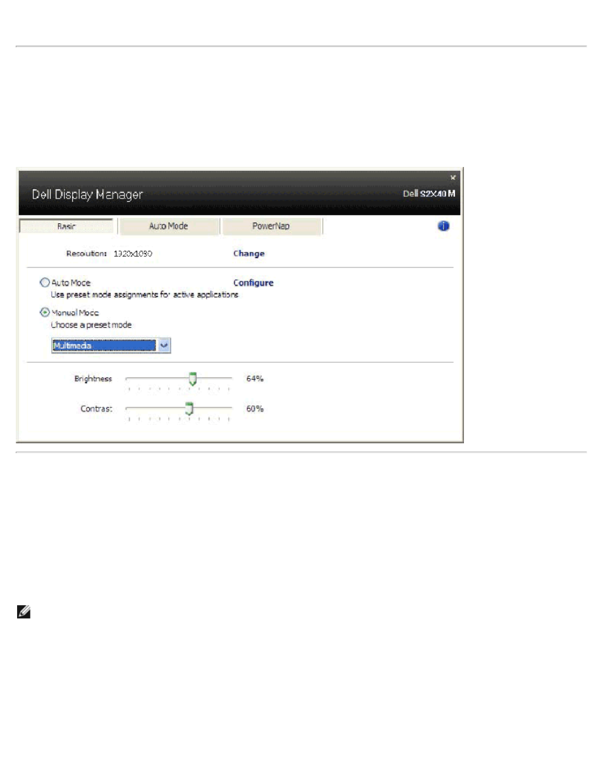Click the 1920x1080 resolution value

[133, 254]
